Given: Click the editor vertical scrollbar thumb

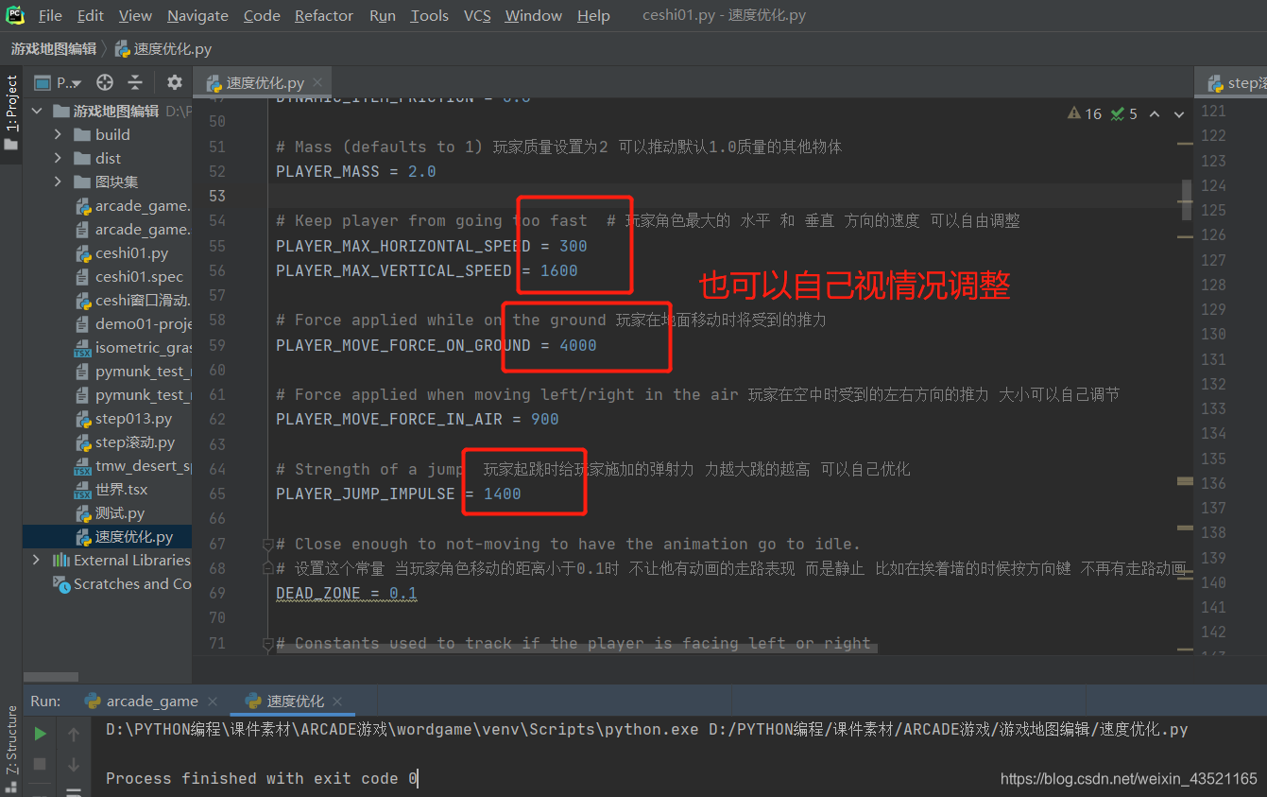Looking at the screenshot, I should click(1186, 199).
